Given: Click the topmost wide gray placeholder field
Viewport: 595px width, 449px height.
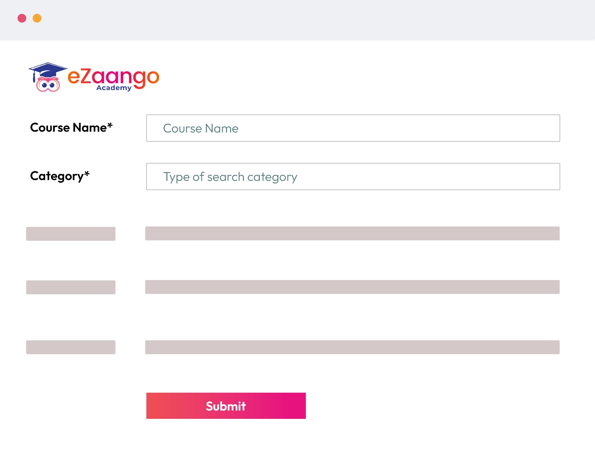Looking at the screenshot, I should coord(352,234).
